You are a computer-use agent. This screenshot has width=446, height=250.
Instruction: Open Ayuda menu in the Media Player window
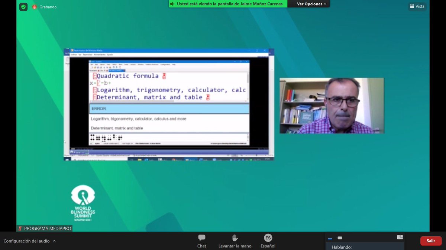pyautogui.click(x=110, y=54)
